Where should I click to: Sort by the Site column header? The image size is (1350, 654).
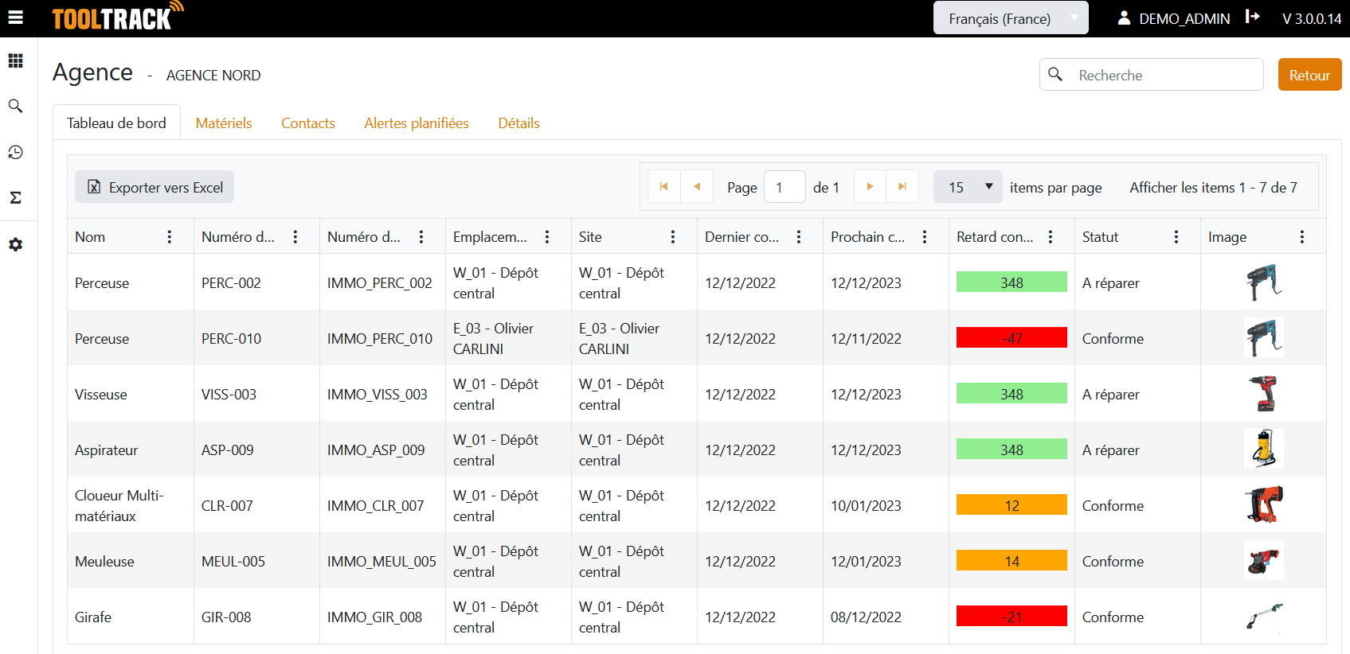pyautogui.click(x=590, y=237)
